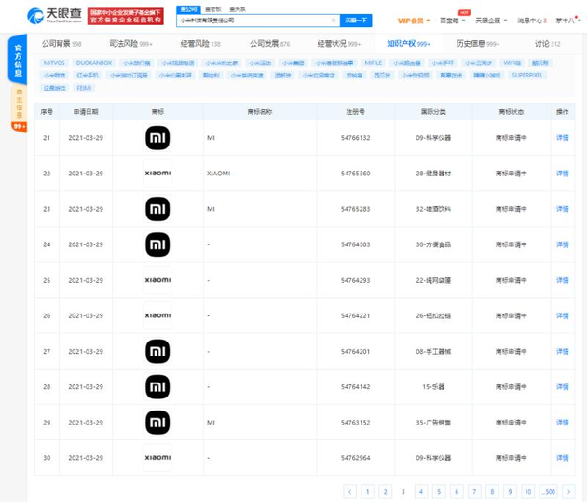This screenshot has width=587, height=502.
Task: Open 详情 for registration 54764142
Action: 562,387
